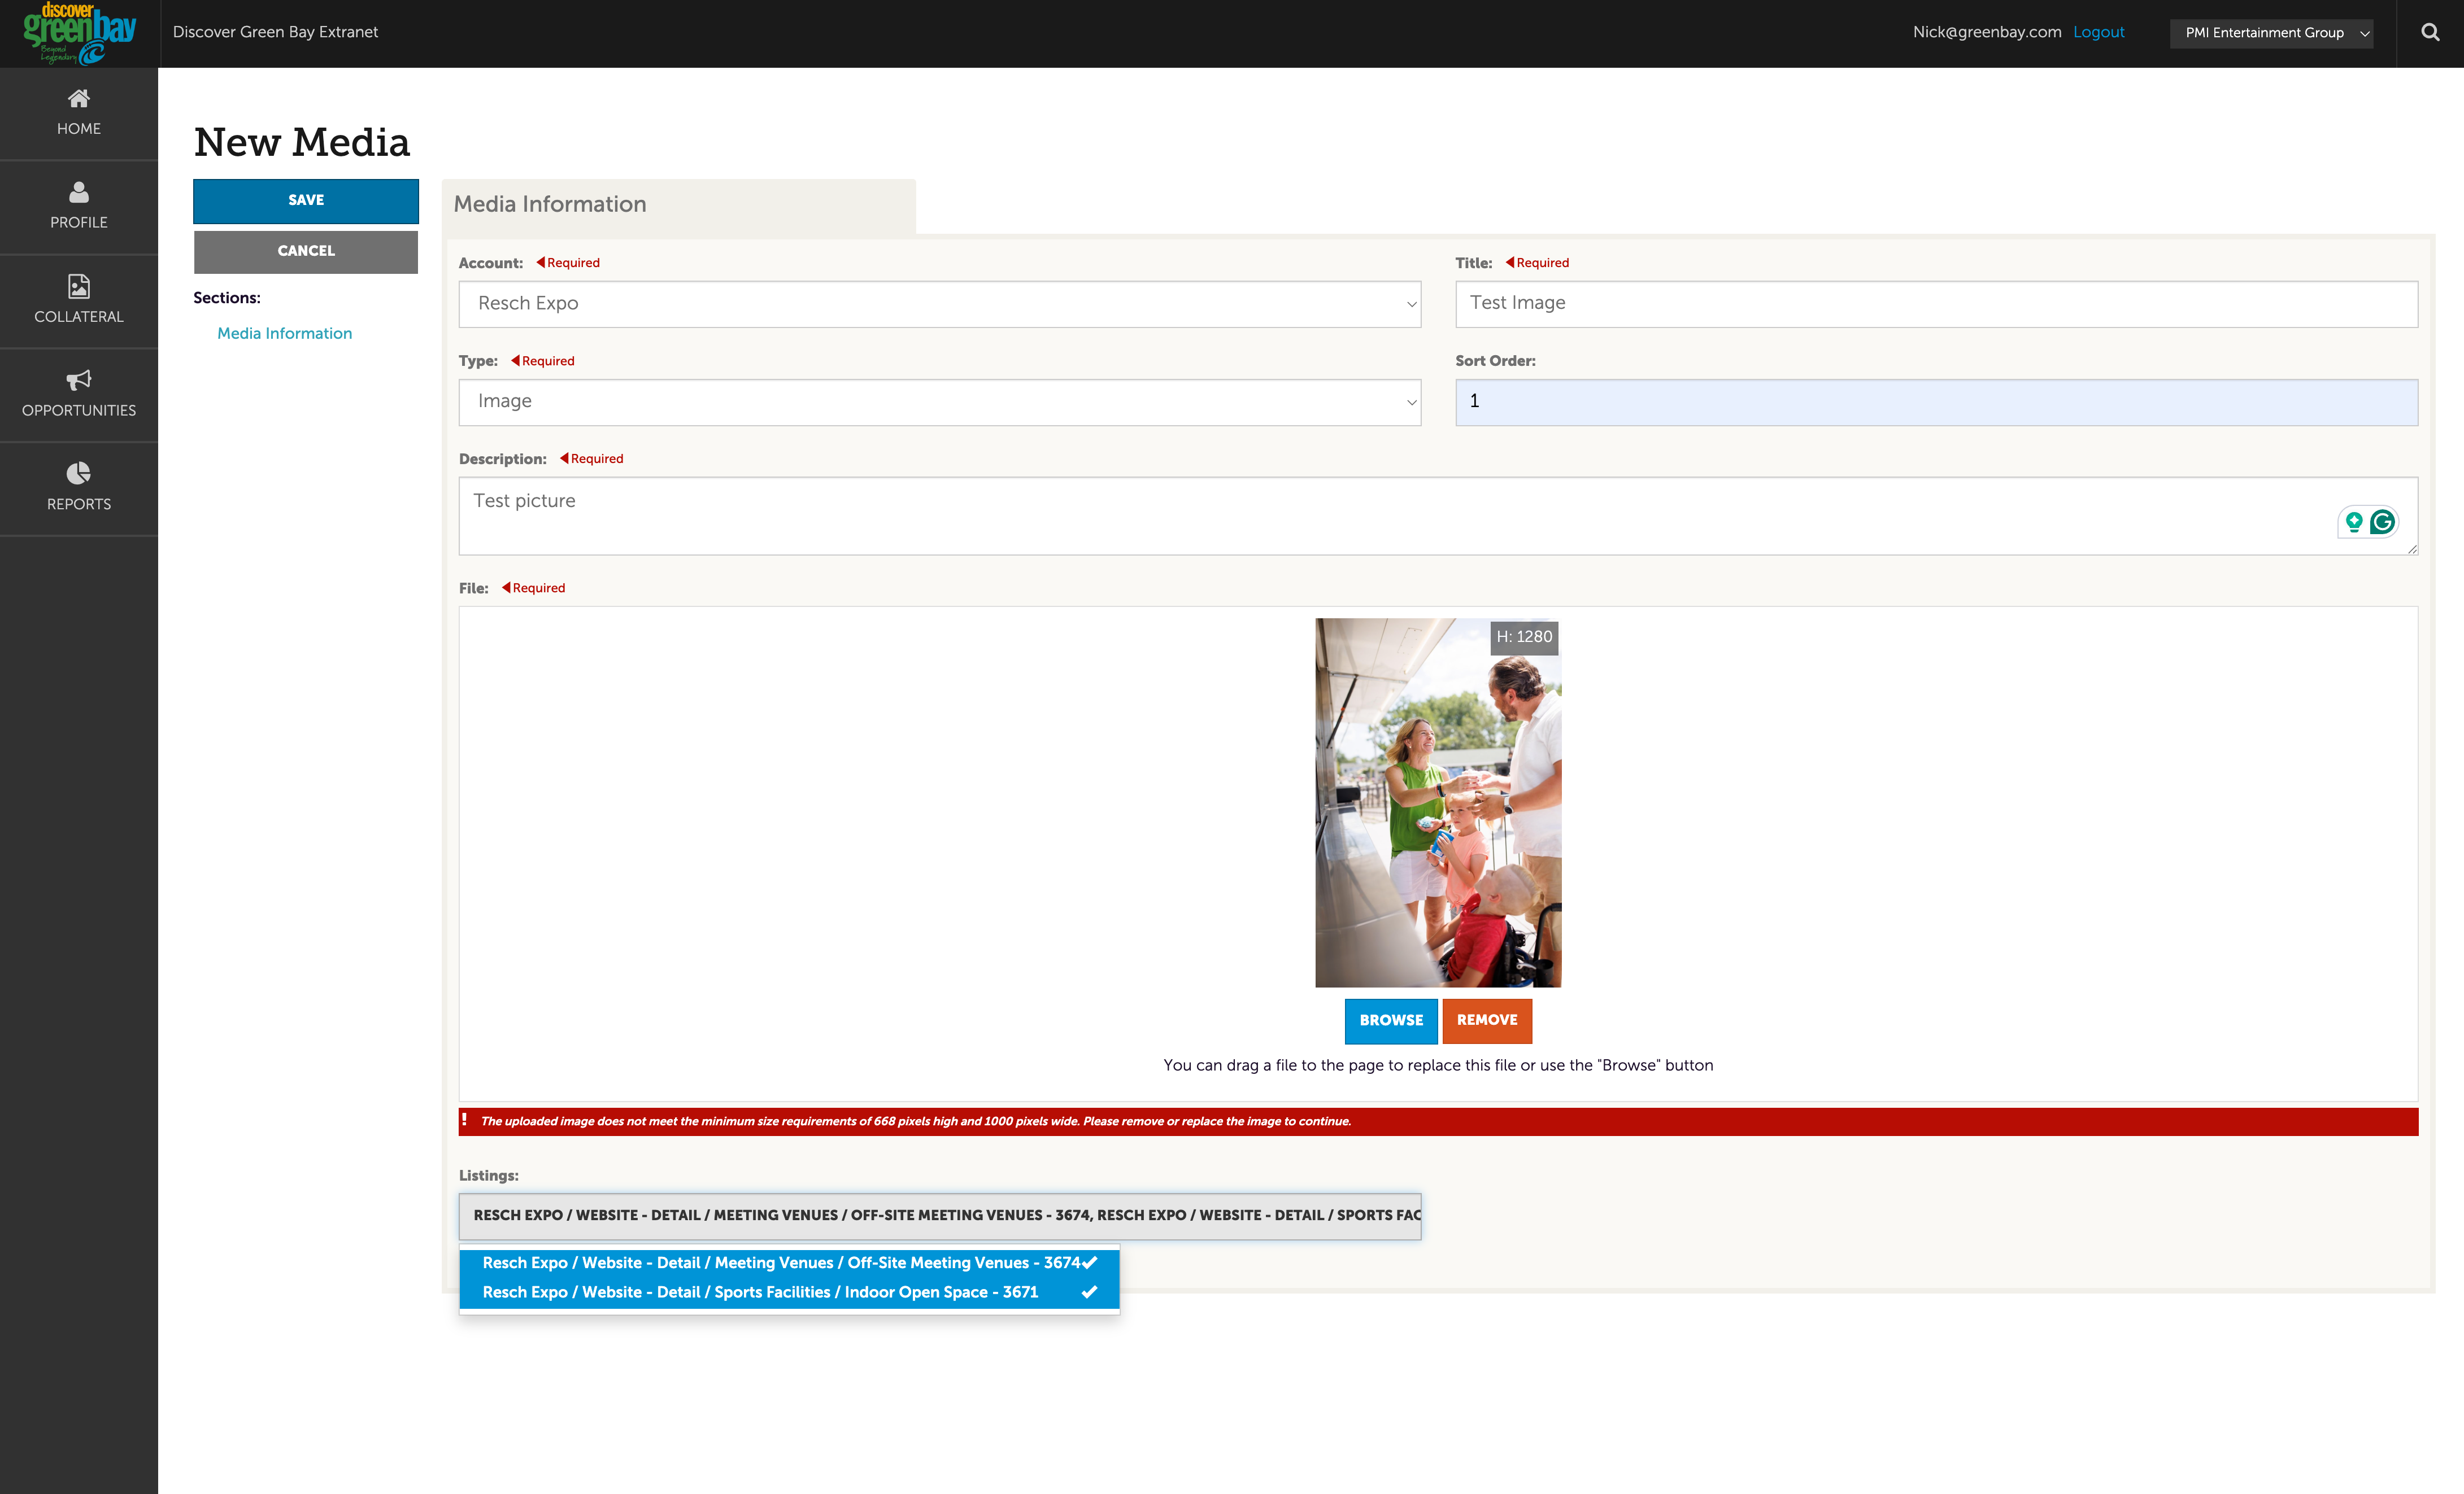Screen dimensions: 2464x1494
Task: Click the green lightbulb suggestion icon
Action: (x=2354, y=522)
